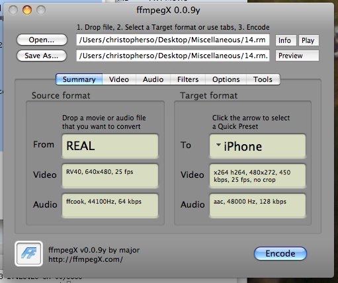Click the ffcook, 44100Hz source audio info
The width and height of the screenshot is (338, 283).
tap(110, 206)
